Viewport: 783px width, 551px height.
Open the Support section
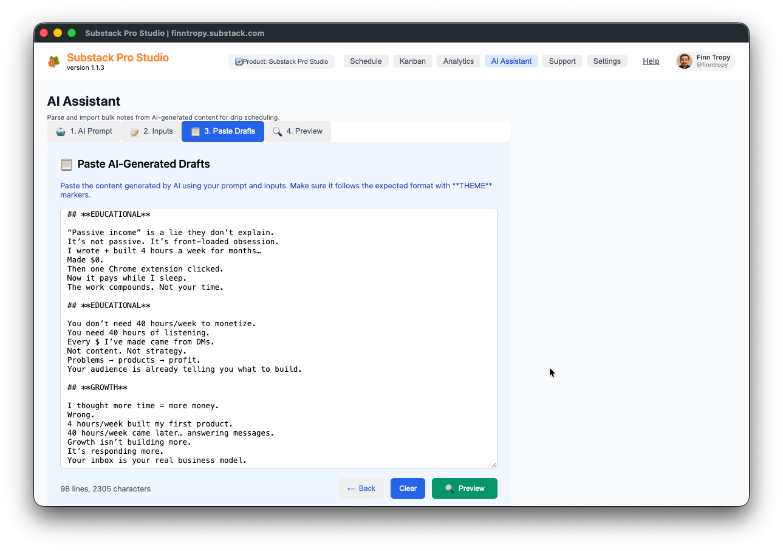click(562, 61)
